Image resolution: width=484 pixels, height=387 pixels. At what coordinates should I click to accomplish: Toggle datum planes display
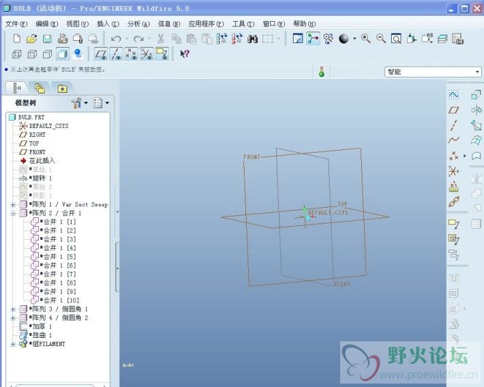click(101, 54)
